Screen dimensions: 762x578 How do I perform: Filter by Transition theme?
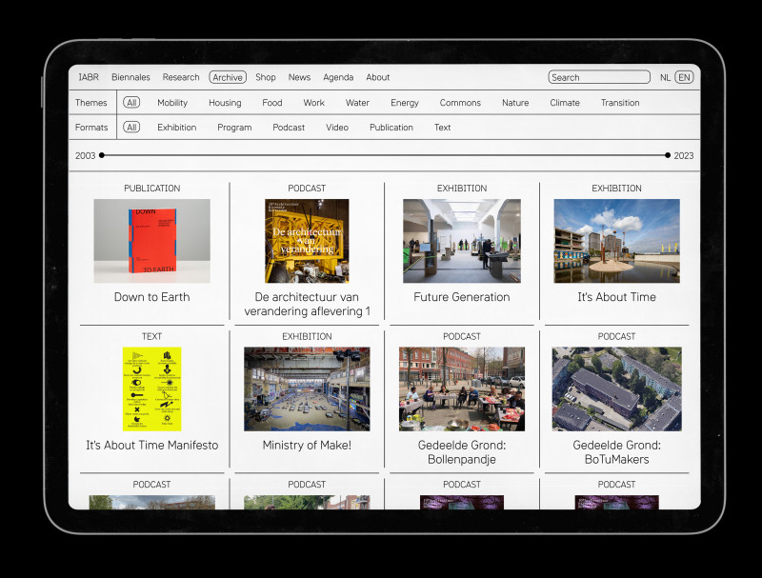pyautogui.click(x=620, y=103)
